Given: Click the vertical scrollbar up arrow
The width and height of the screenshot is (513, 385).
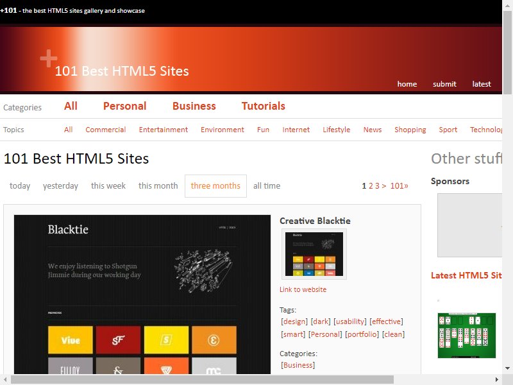Looking at the screenshot, I should pos(507,4).
